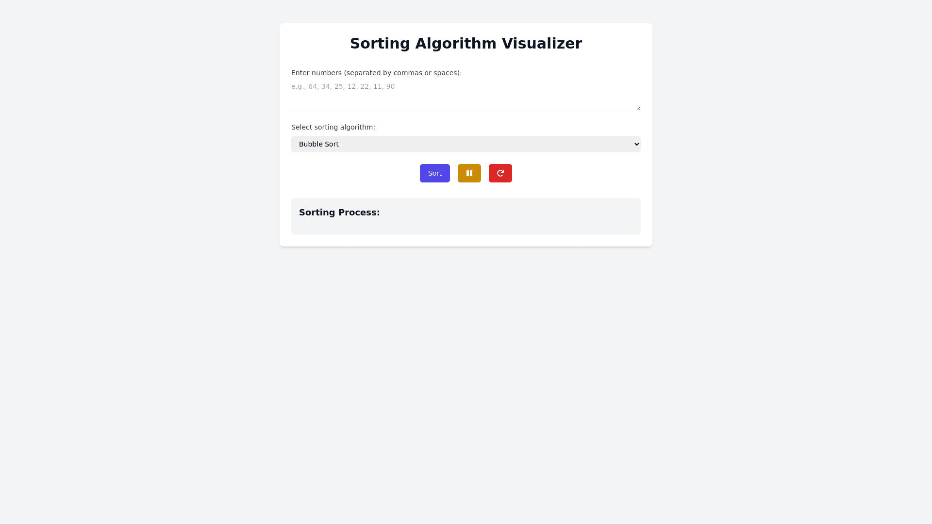Start sorting with the purple button
Screen dimensions: 932x524
click(x=434, y=173)
